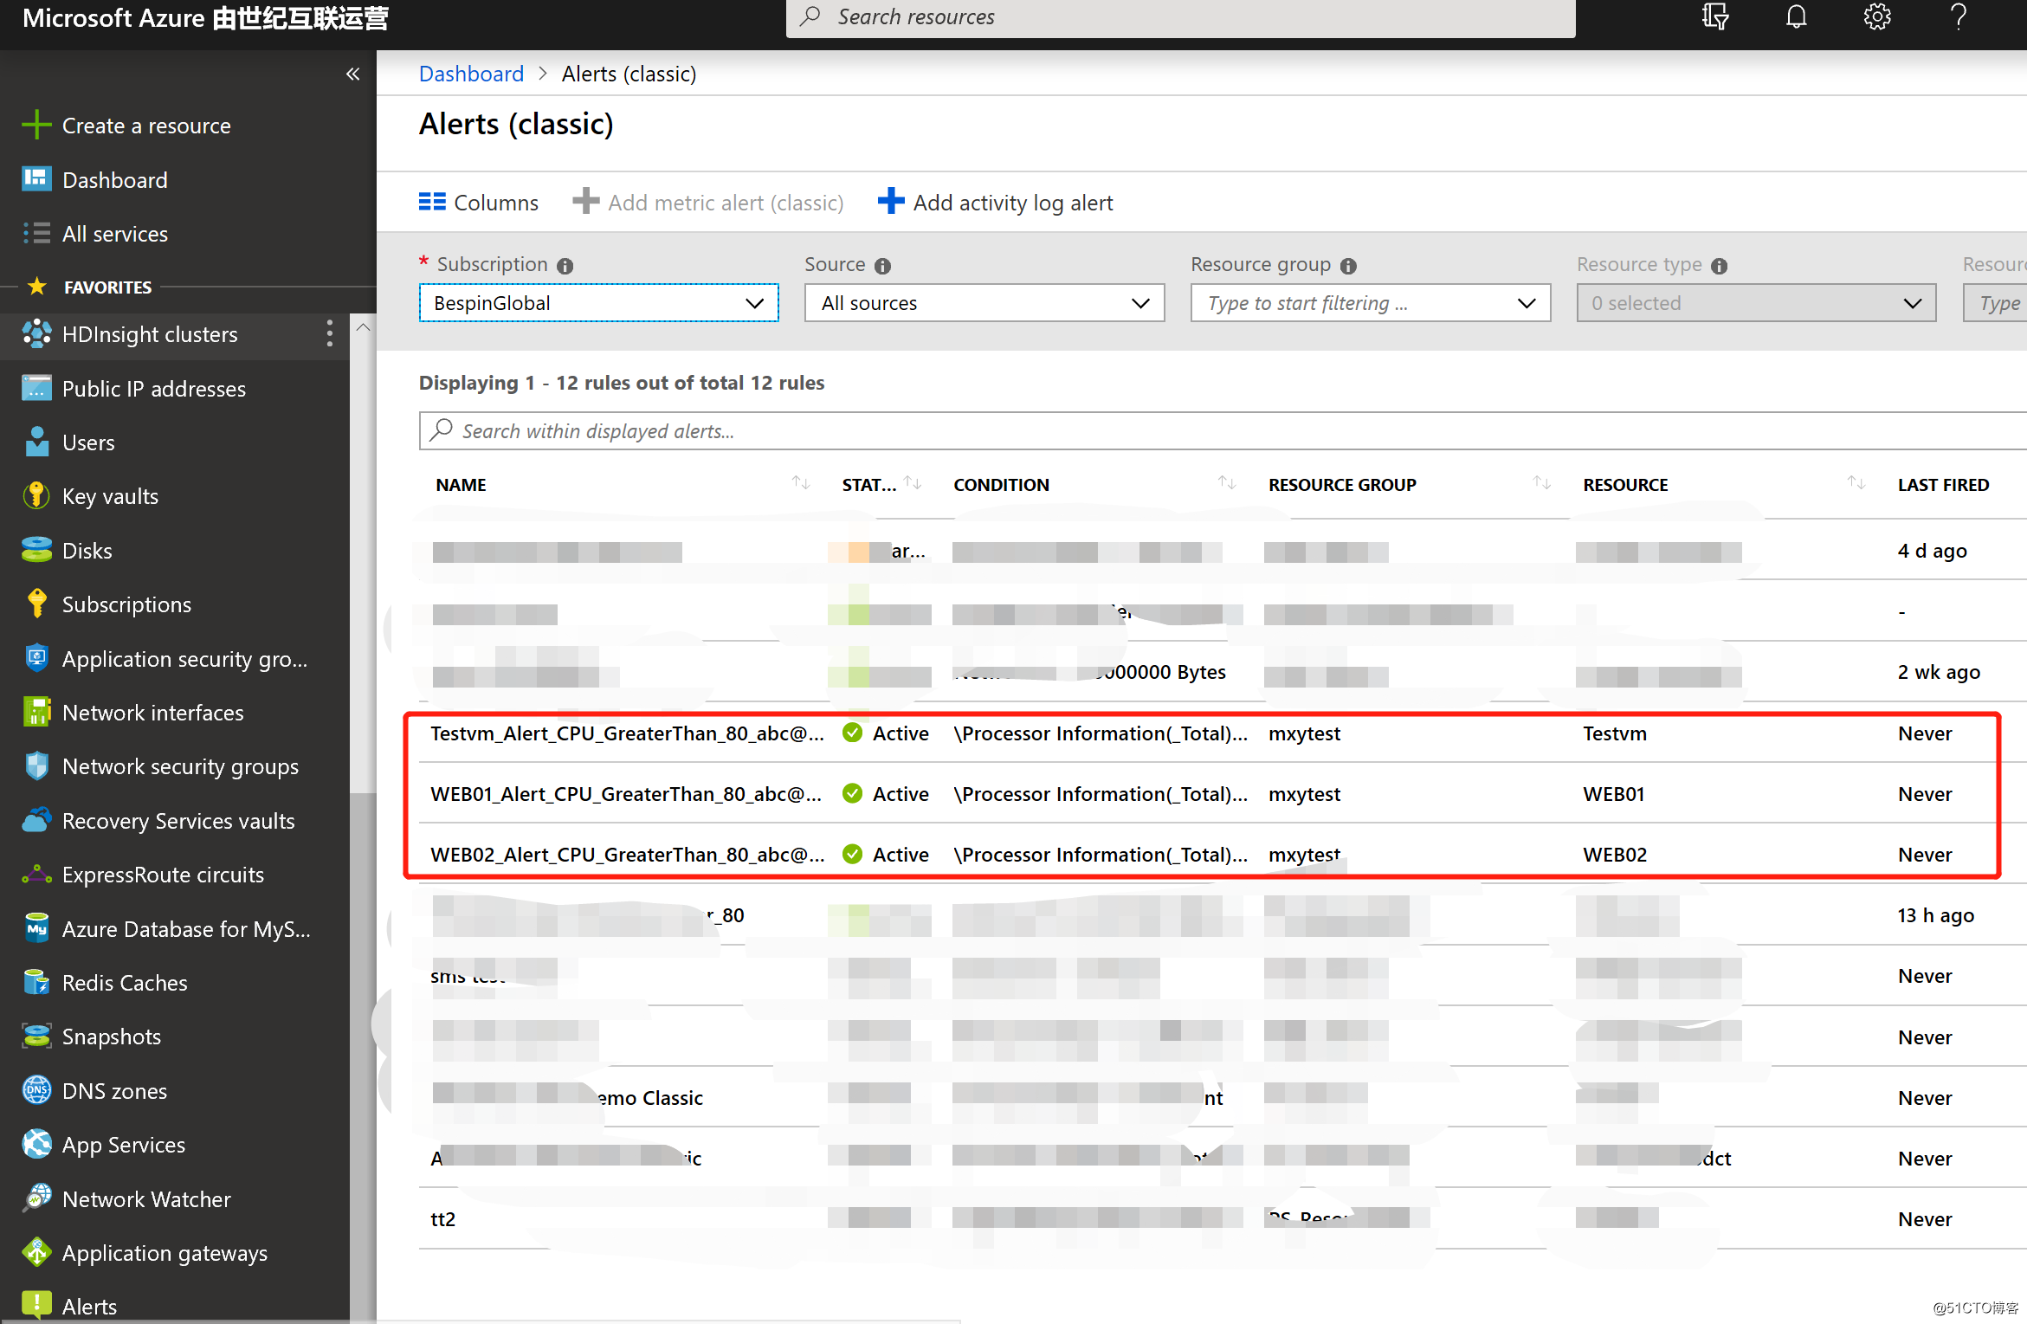The width and height of the screenshot is (2027, 1324).
Task: Click the Public IP addresses icon
Action: 36,388
